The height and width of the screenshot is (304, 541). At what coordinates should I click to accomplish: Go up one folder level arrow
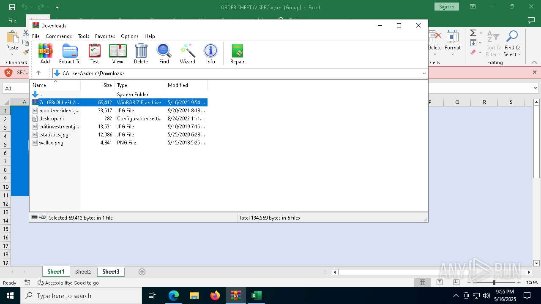pos(38,73)
